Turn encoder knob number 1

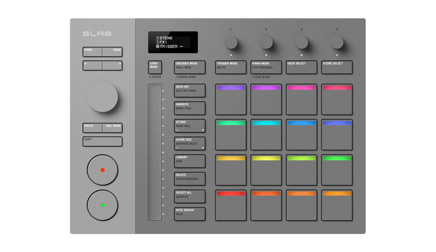click(x=231, y=42)
